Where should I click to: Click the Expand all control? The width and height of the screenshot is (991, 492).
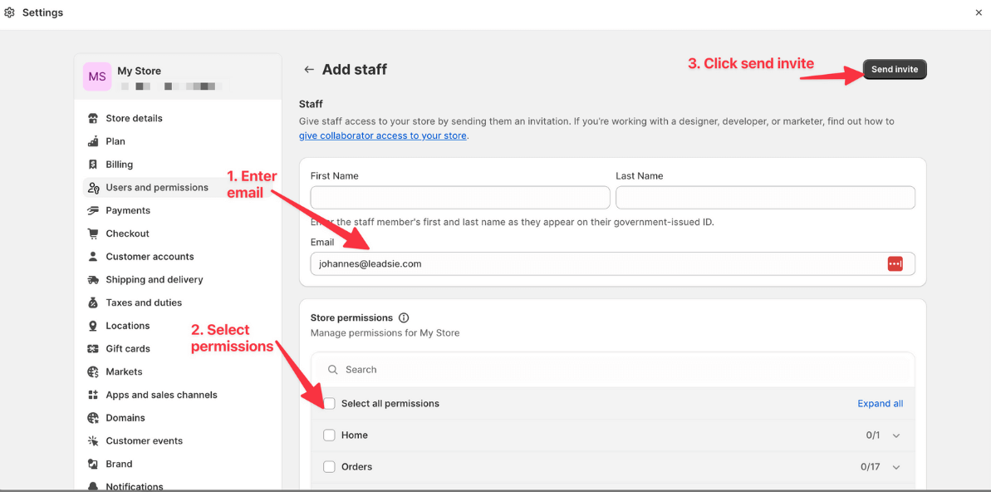pyautogui.click(x=880, y=403)
